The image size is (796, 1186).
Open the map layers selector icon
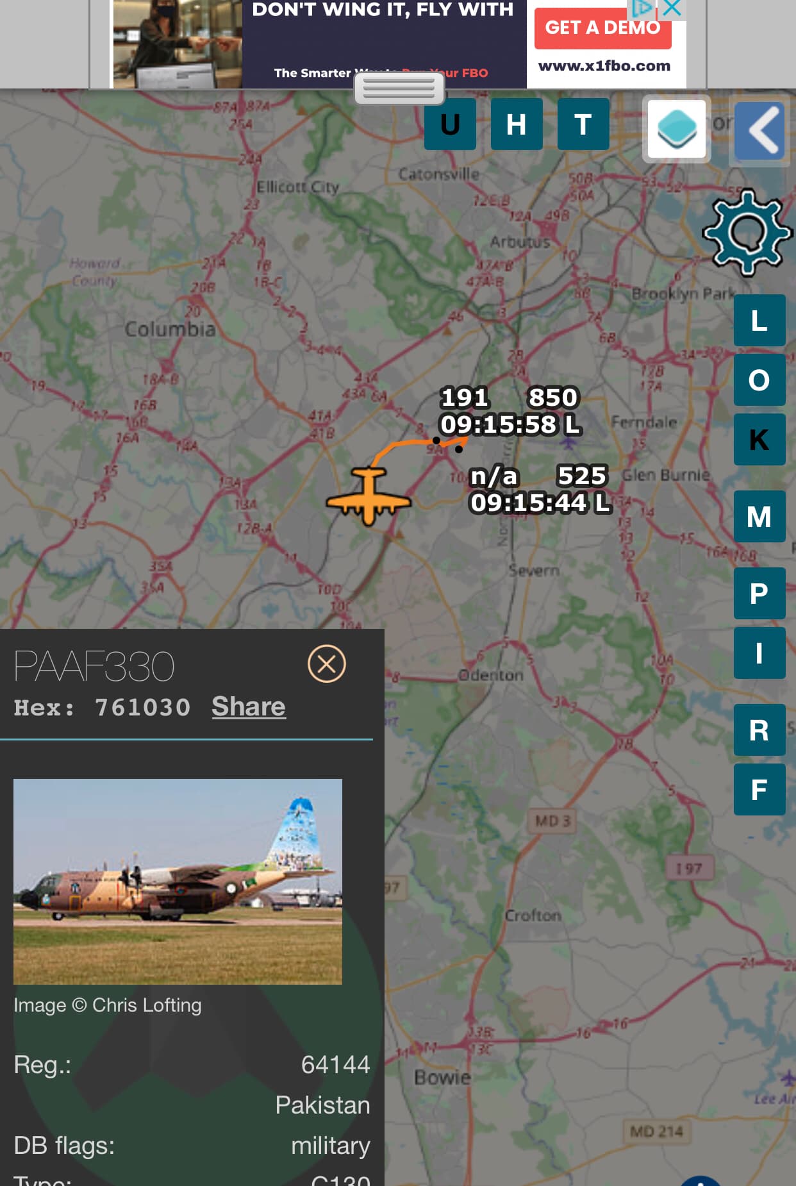pyautogui.click(x=677, y=129)
